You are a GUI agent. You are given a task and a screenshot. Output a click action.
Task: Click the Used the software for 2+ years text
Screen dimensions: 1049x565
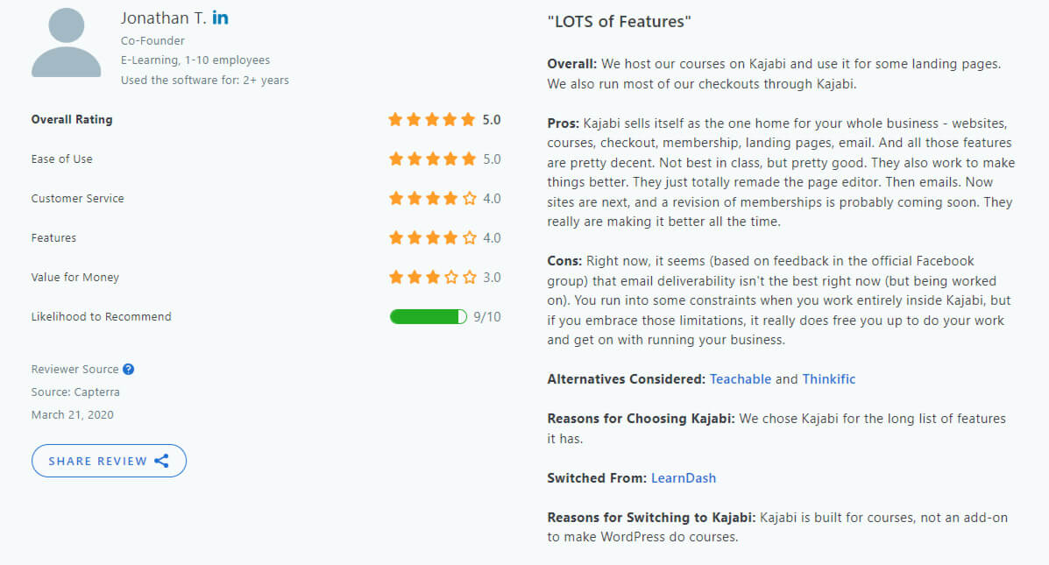(204, 80)
